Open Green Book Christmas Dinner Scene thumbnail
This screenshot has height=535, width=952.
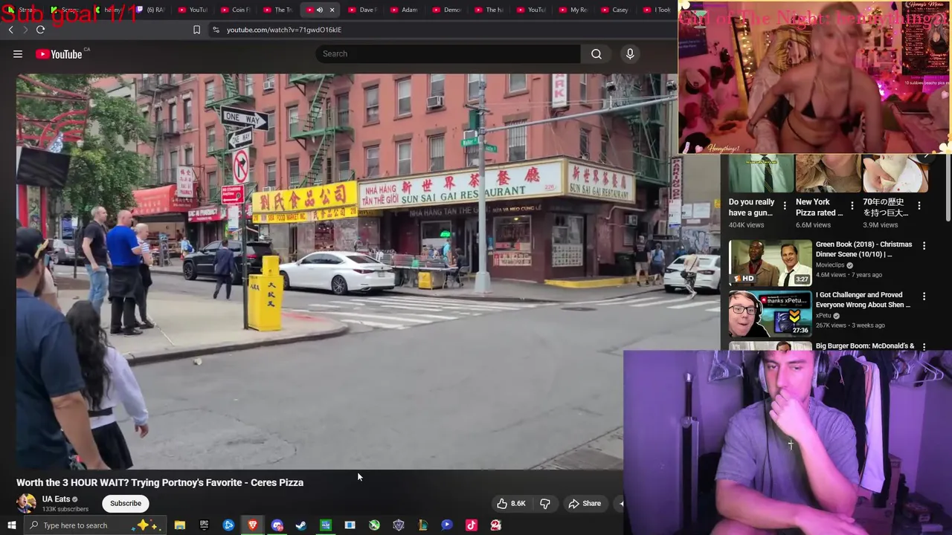pyautogui.click(x=770, y=262)
